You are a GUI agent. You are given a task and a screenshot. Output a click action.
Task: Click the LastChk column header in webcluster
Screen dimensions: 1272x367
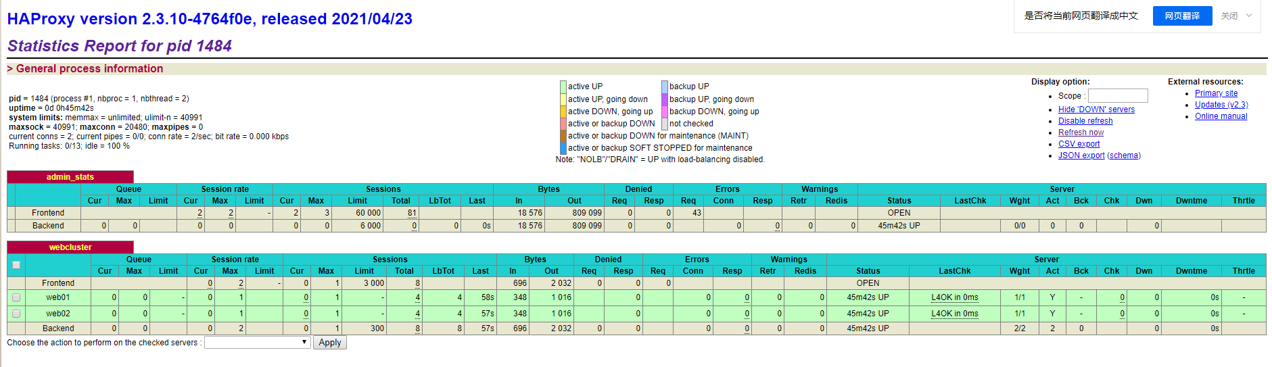coord(954,271)
